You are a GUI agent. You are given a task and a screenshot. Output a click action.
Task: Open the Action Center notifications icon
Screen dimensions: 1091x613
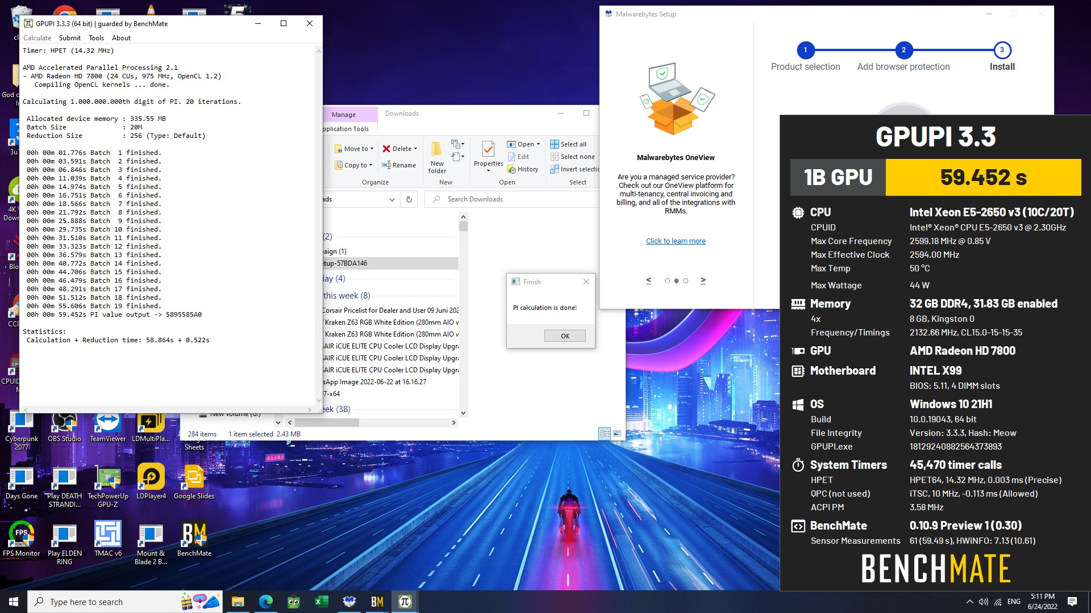(x=1072, y=602)
